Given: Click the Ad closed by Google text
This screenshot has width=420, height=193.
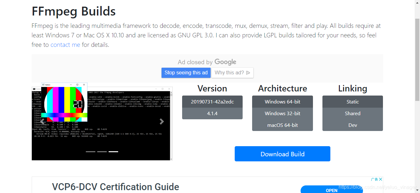Looking at the screenshot, I should pos(207,62).
